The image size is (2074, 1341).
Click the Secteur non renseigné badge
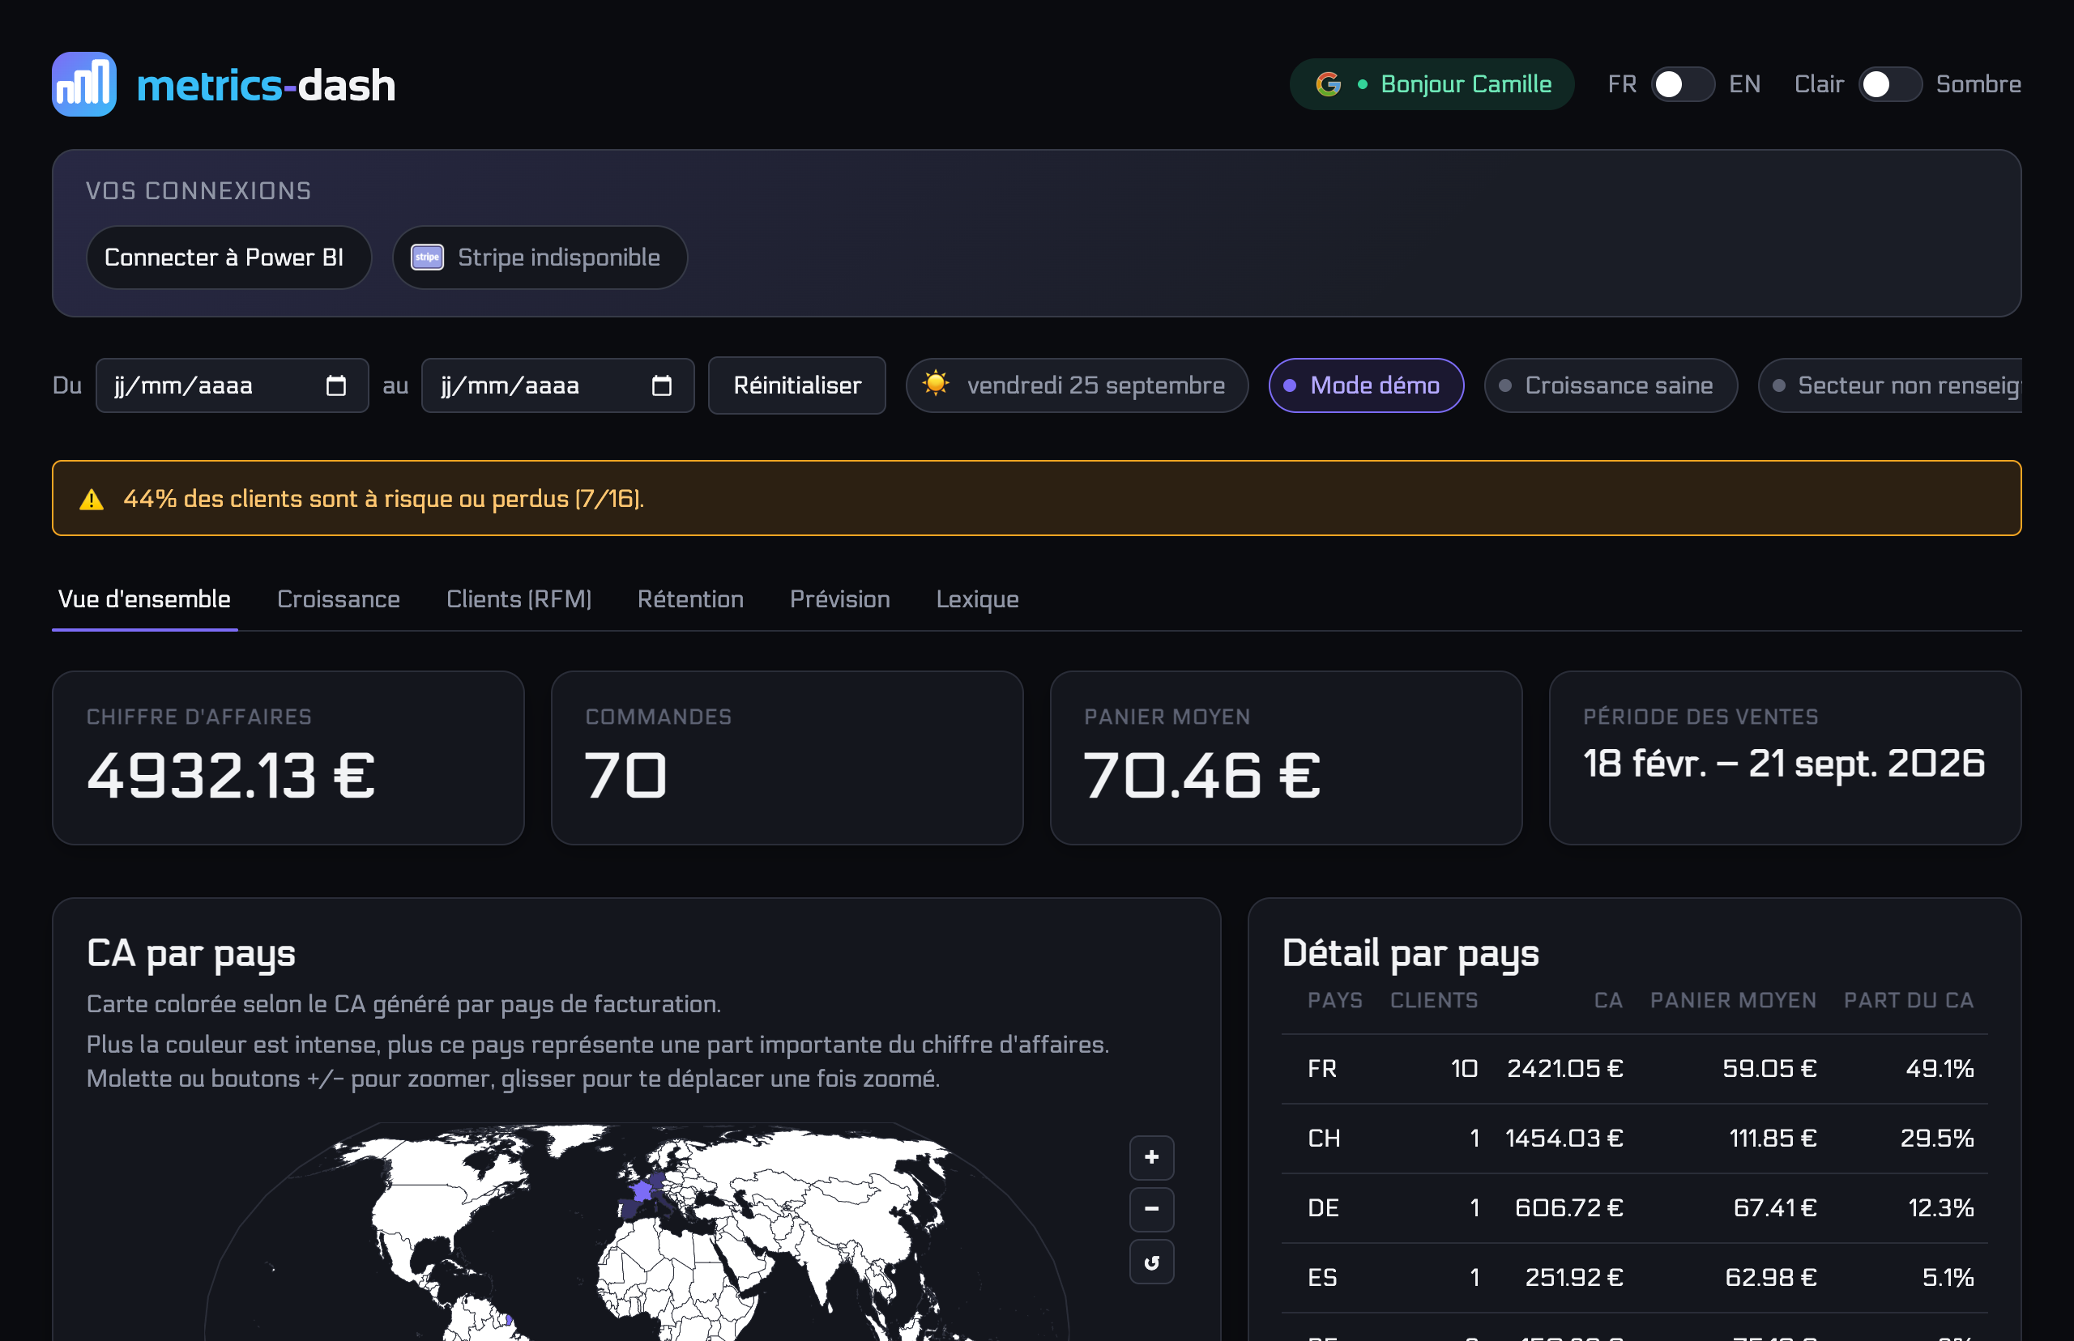click(x=1890, y=385)
